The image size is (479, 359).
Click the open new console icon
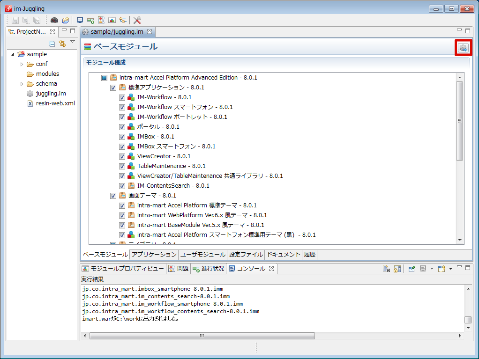pos(442,269)
